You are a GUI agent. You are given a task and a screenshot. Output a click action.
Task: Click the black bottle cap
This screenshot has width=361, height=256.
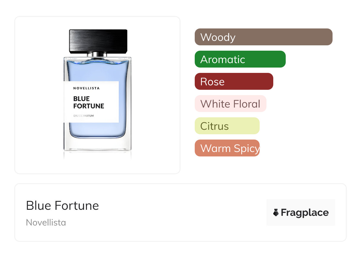point(98,41)
